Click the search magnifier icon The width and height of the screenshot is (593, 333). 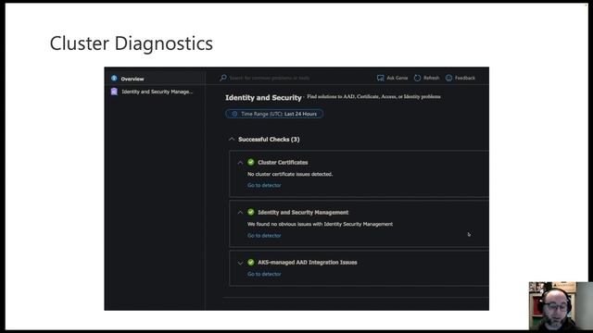[x=223, y=78]
